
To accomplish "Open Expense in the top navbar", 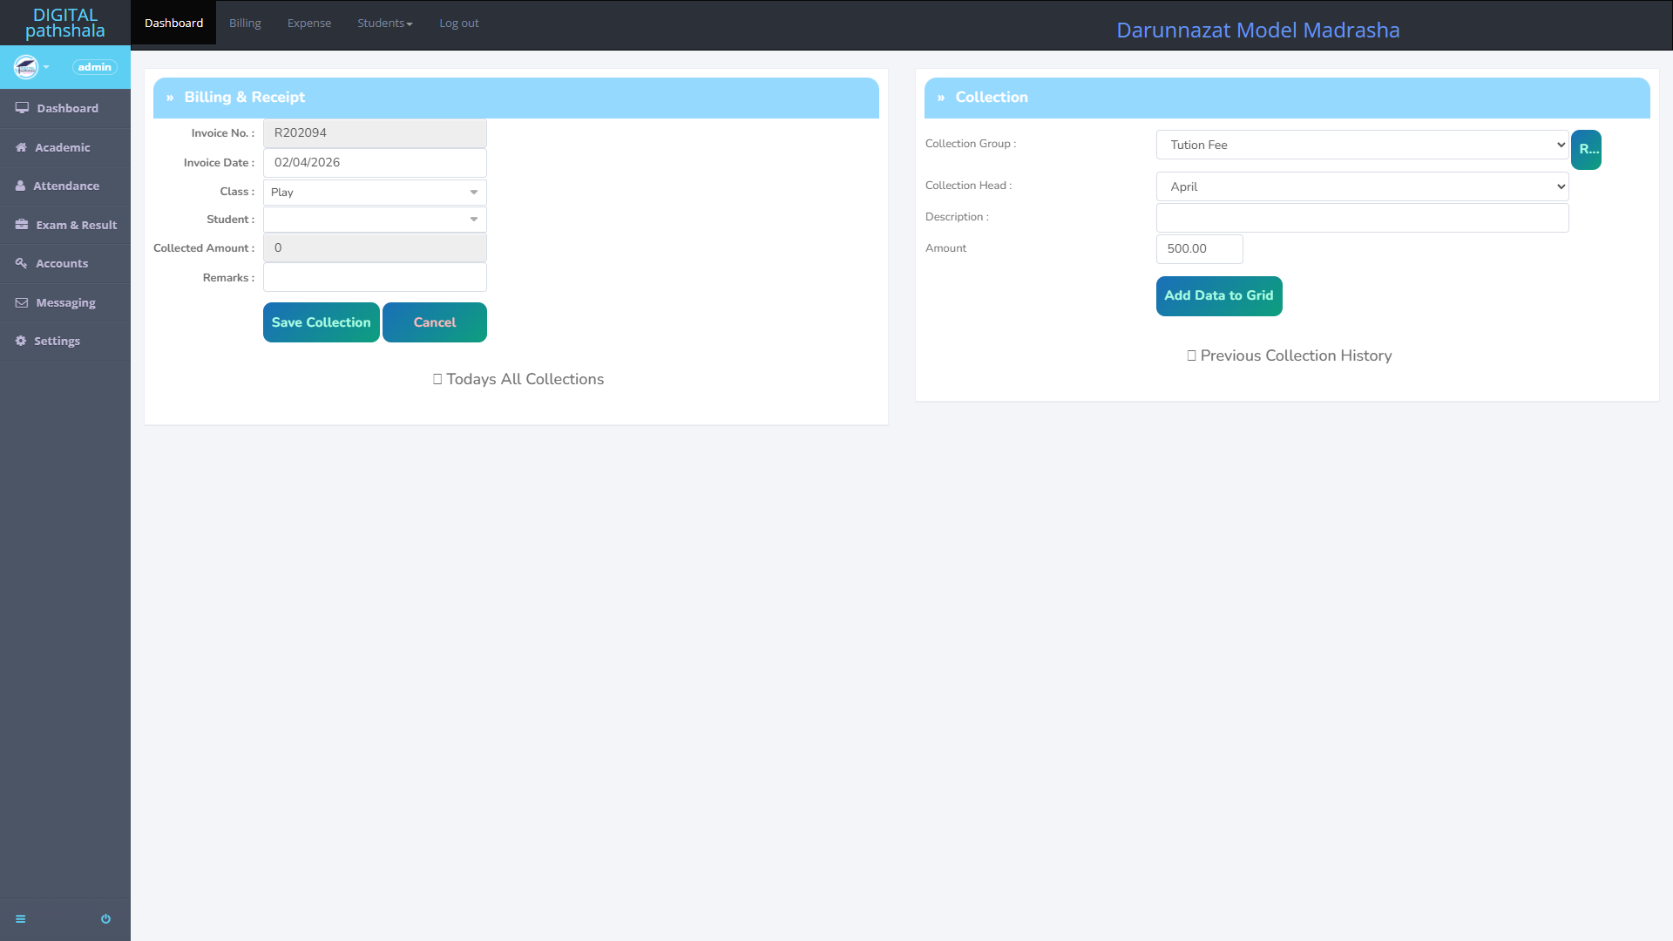I will click(309, 24).
